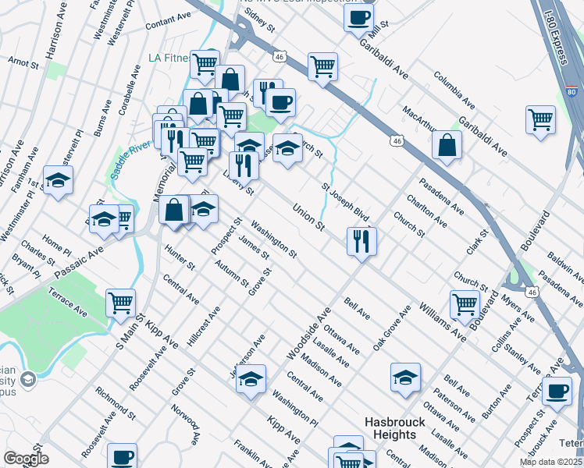584x468 pixels.
Task: Select the Clark St label
Action: [477, 242]
